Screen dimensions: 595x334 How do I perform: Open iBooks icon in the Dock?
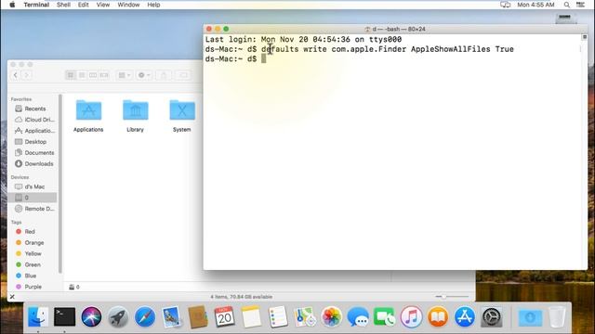tap(438, 316)
